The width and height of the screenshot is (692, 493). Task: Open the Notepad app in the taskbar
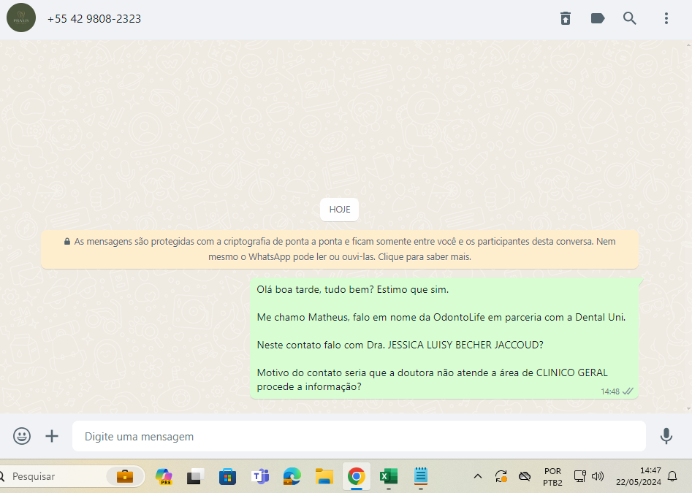click(421, 477)
